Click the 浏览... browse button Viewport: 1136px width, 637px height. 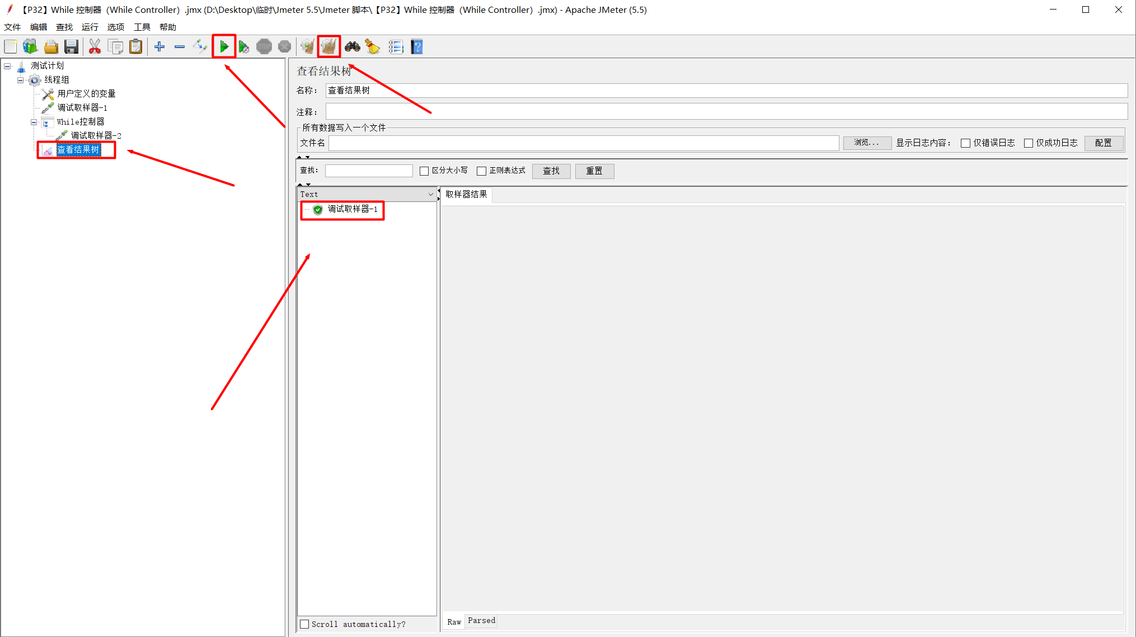pyautogui.click(x=867, y=143)
